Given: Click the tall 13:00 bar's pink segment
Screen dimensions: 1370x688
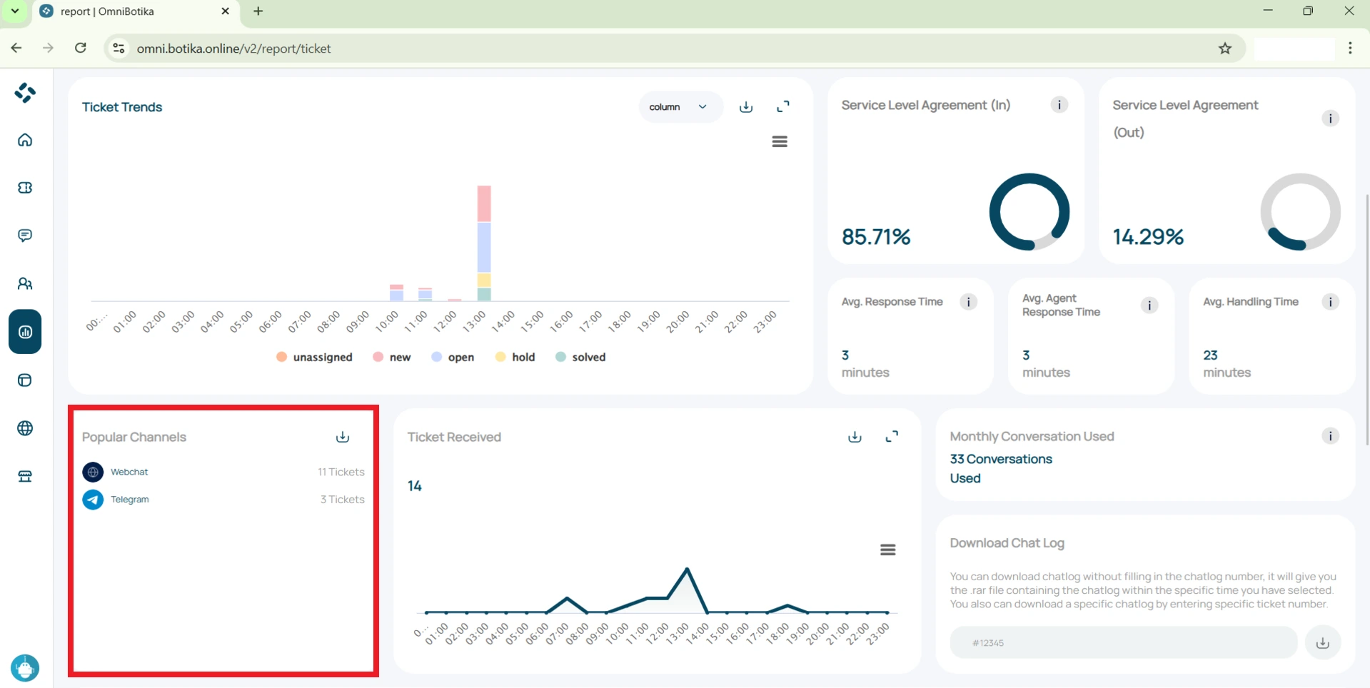Looking at the screenshot, I should pos(484,203).
